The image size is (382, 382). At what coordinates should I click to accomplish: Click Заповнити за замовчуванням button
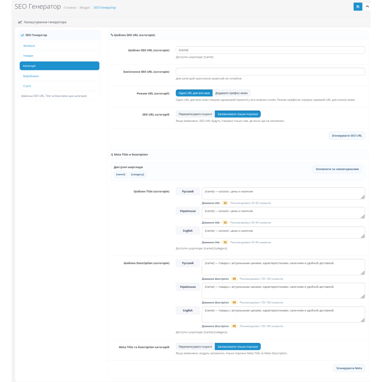337,169
